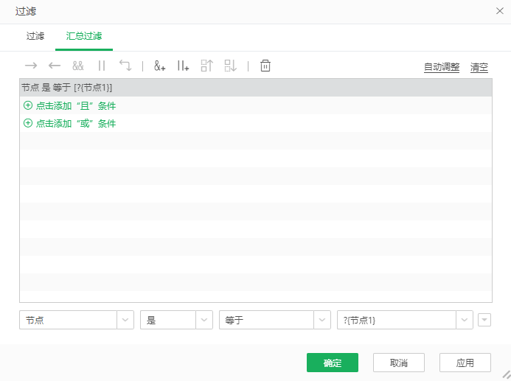Click the dialog resize grip corner
511x381 pixels.
[x=507, y=375]
